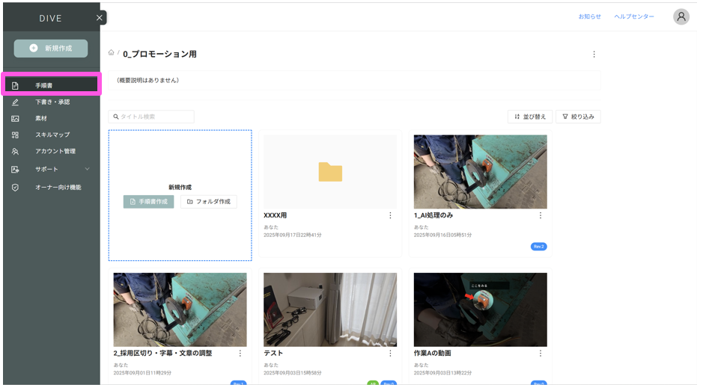Click the 新規作成 button in sidebar
This screenshot has height=385, width=709.
click(51, 49)
